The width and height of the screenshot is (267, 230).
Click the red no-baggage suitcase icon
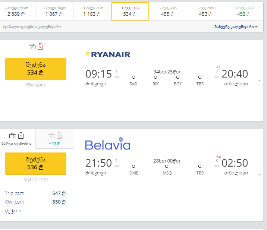coord(40,47)
